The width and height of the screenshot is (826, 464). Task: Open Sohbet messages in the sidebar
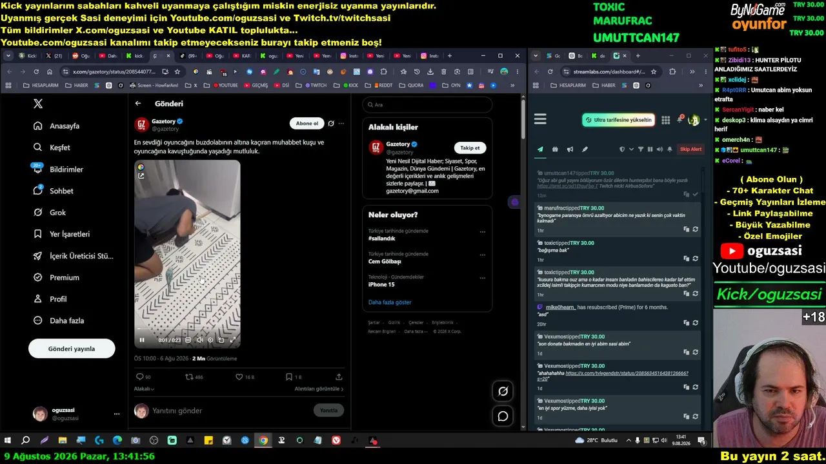[x=54, y=191]
